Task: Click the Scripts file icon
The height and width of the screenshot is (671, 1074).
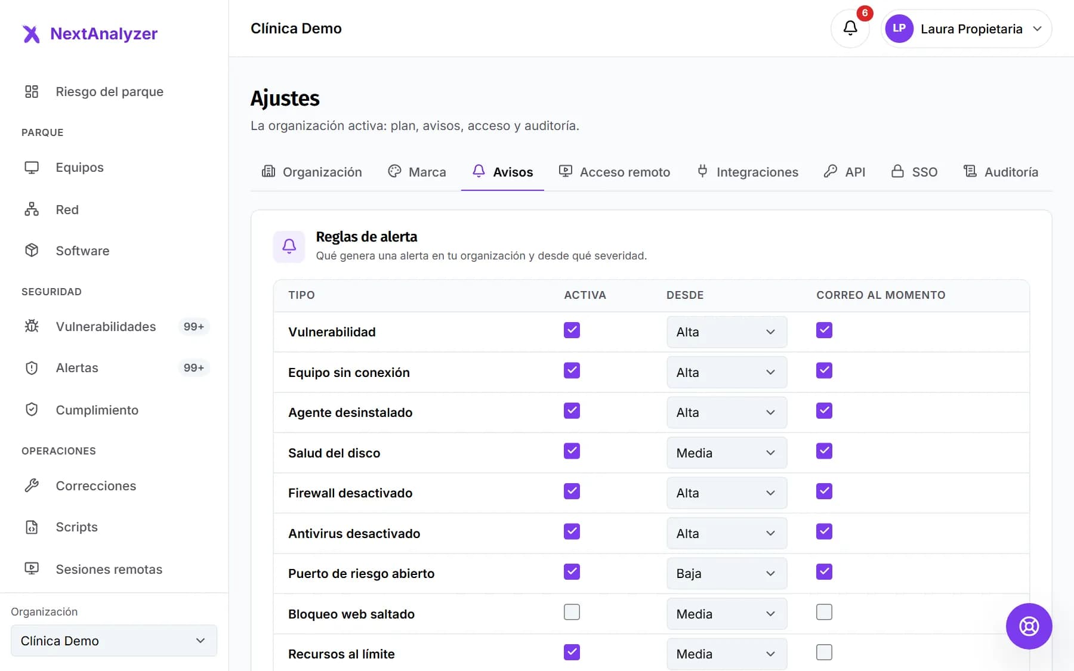Action: click(32, 527)
